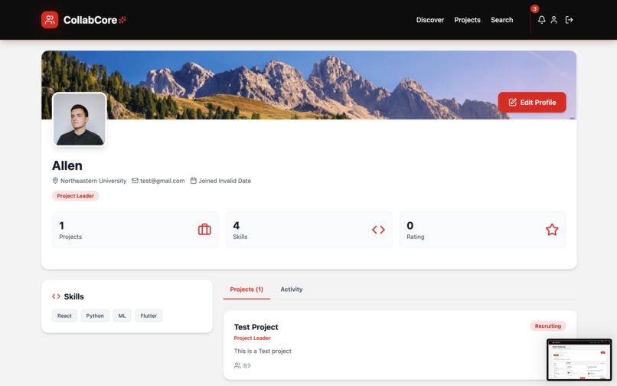Click the sparkle icon after CollabCore name
617x386 pixels.
point(122,20)
